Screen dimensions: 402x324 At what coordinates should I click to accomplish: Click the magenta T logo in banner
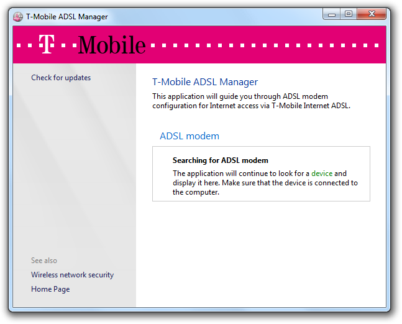(x=47, y=44)
